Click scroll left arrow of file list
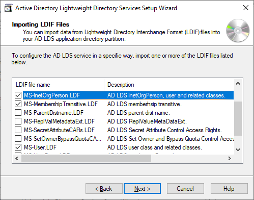 (17, 159)
